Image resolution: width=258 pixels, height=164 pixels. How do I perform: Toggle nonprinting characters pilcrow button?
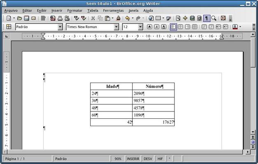[206, 18]
